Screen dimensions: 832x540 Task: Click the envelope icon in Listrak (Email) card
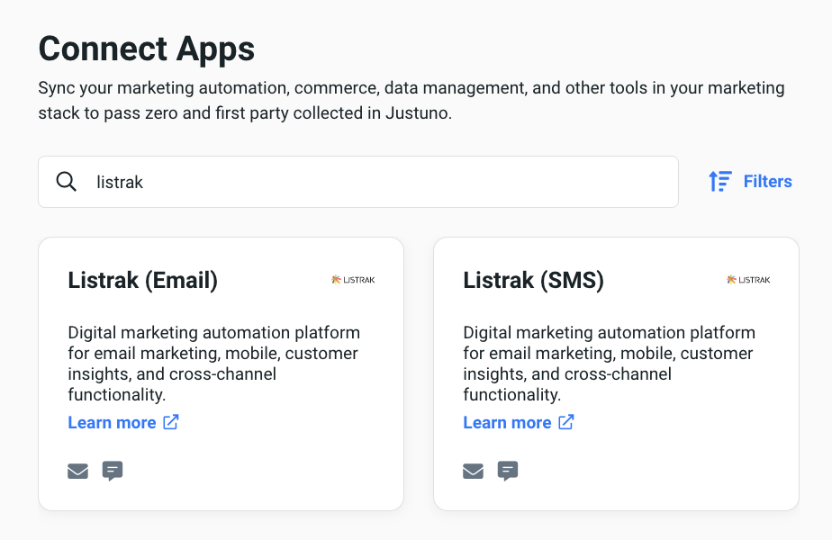[x=78, y=471]
